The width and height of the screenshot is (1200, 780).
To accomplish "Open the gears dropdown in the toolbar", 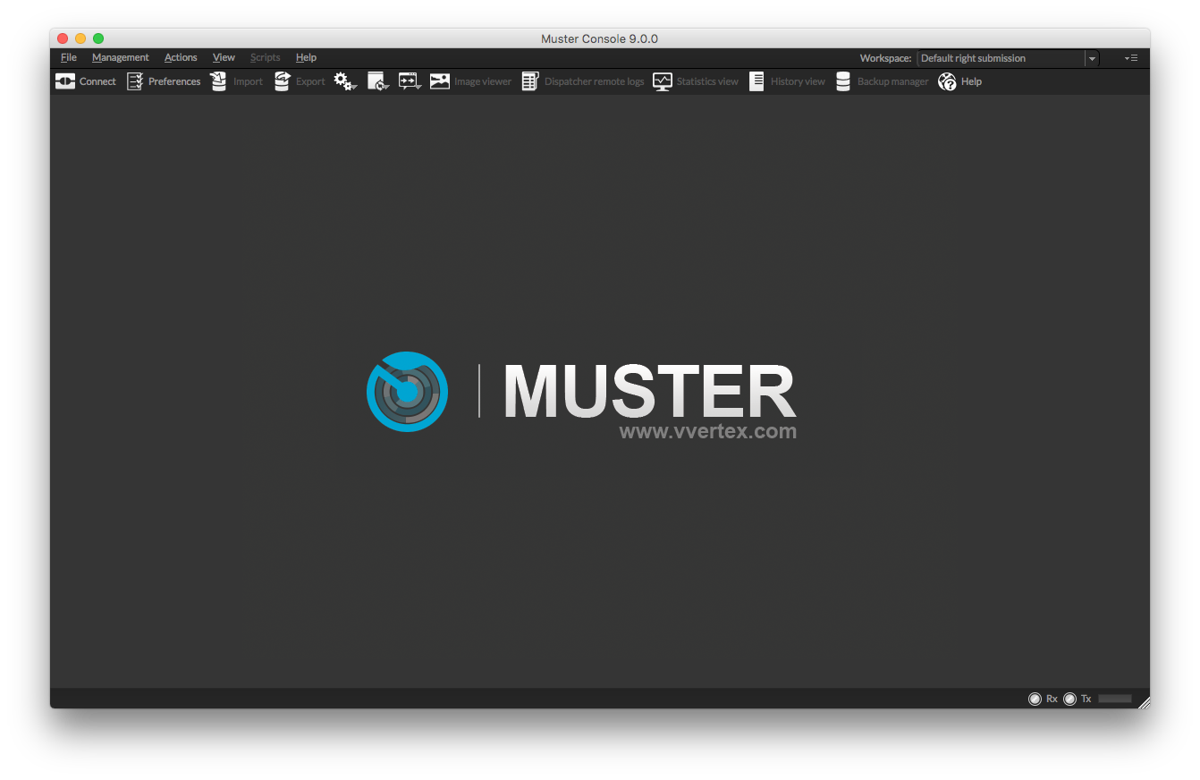I will click(346, 81).
